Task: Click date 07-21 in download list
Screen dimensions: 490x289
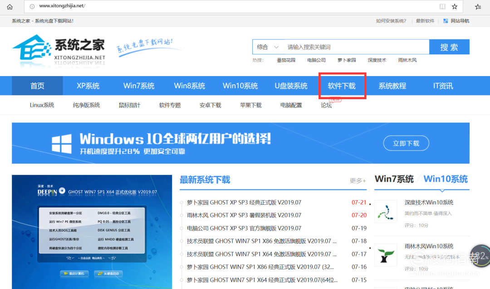Action: tap(359, 202)
